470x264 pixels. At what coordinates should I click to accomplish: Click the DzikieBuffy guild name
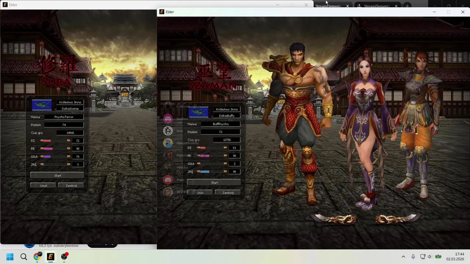227,116
